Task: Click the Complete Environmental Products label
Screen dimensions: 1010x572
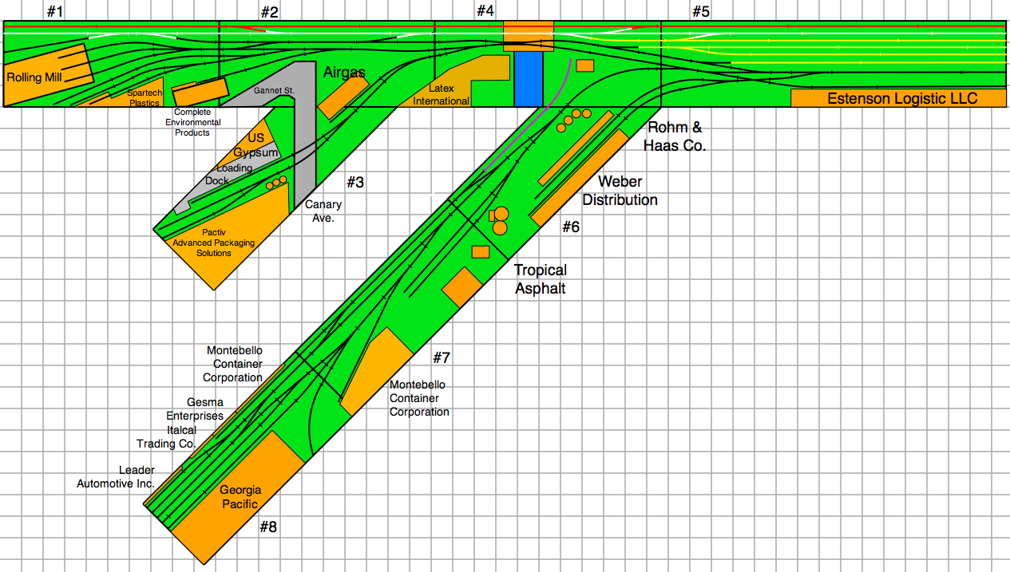Action: coord(192,123)
